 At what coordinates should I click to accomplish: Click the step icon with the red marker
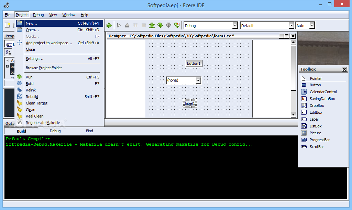point(177,25)
